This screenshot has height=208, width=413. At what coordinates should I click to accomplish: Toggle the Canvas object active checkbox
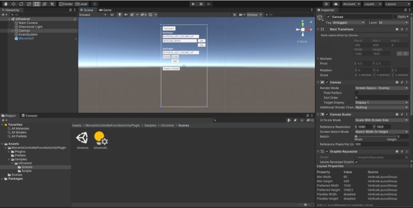pos(328,17)
